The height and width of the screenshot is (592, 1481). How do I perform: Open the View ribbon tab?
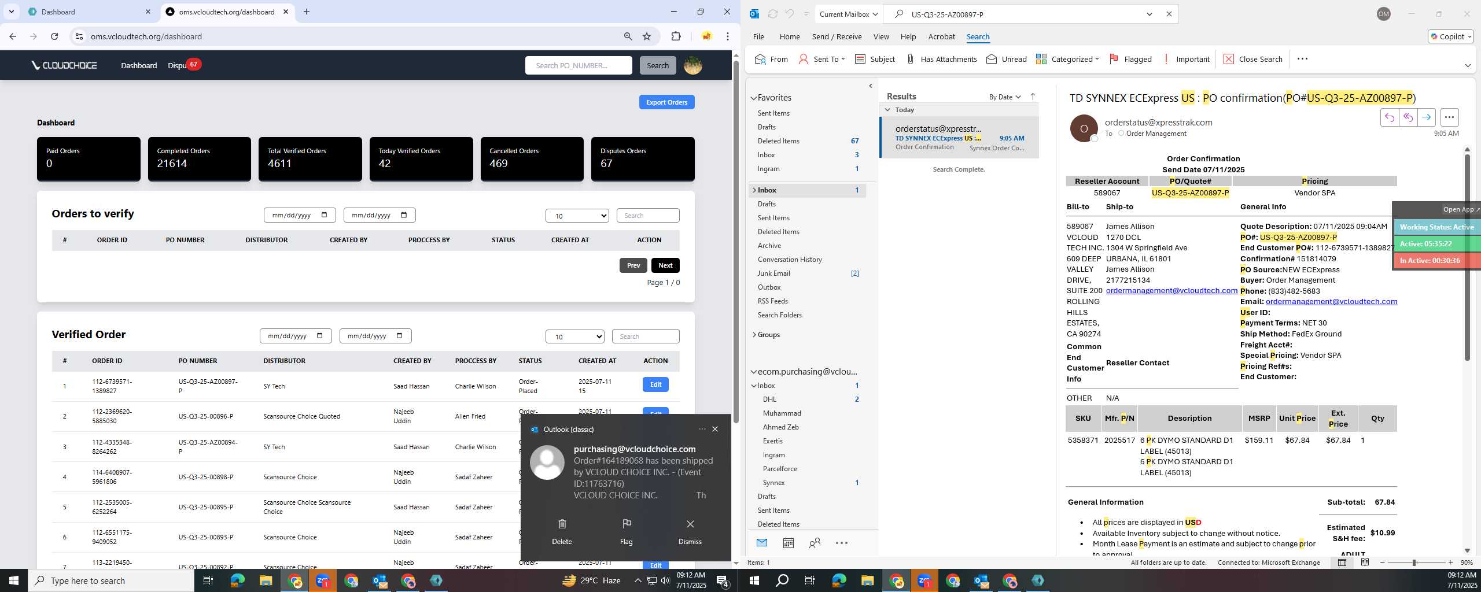[881, 36]
